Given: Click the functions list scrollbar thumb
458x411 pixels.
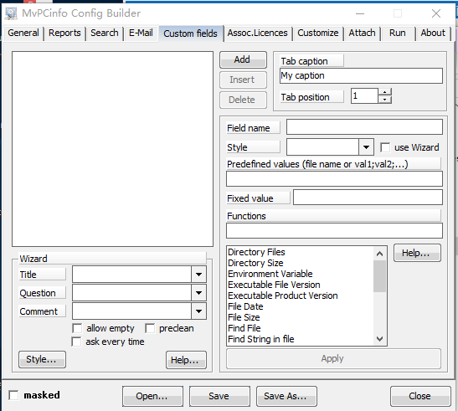Looking at the screenshot, I should [x=380, y=276].
